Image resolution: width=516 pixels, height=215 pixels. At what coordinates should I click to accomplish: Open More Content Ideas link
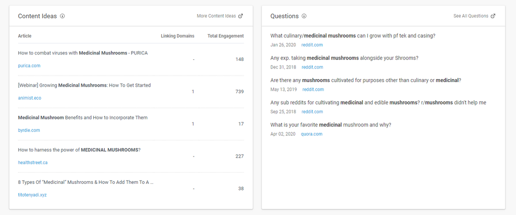pos(216,16)
